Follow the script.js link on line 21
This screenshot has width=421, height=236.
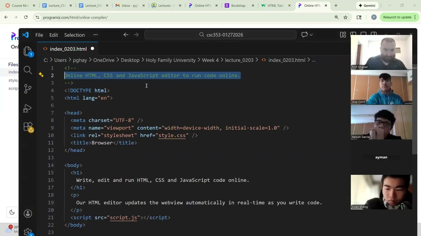click(x=123, y=218)
